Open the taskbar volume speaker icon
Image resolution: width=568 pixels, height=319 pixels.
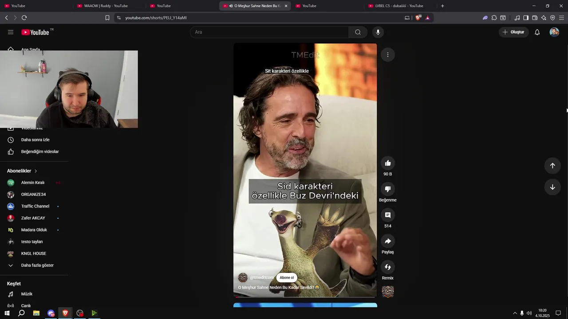529,313
